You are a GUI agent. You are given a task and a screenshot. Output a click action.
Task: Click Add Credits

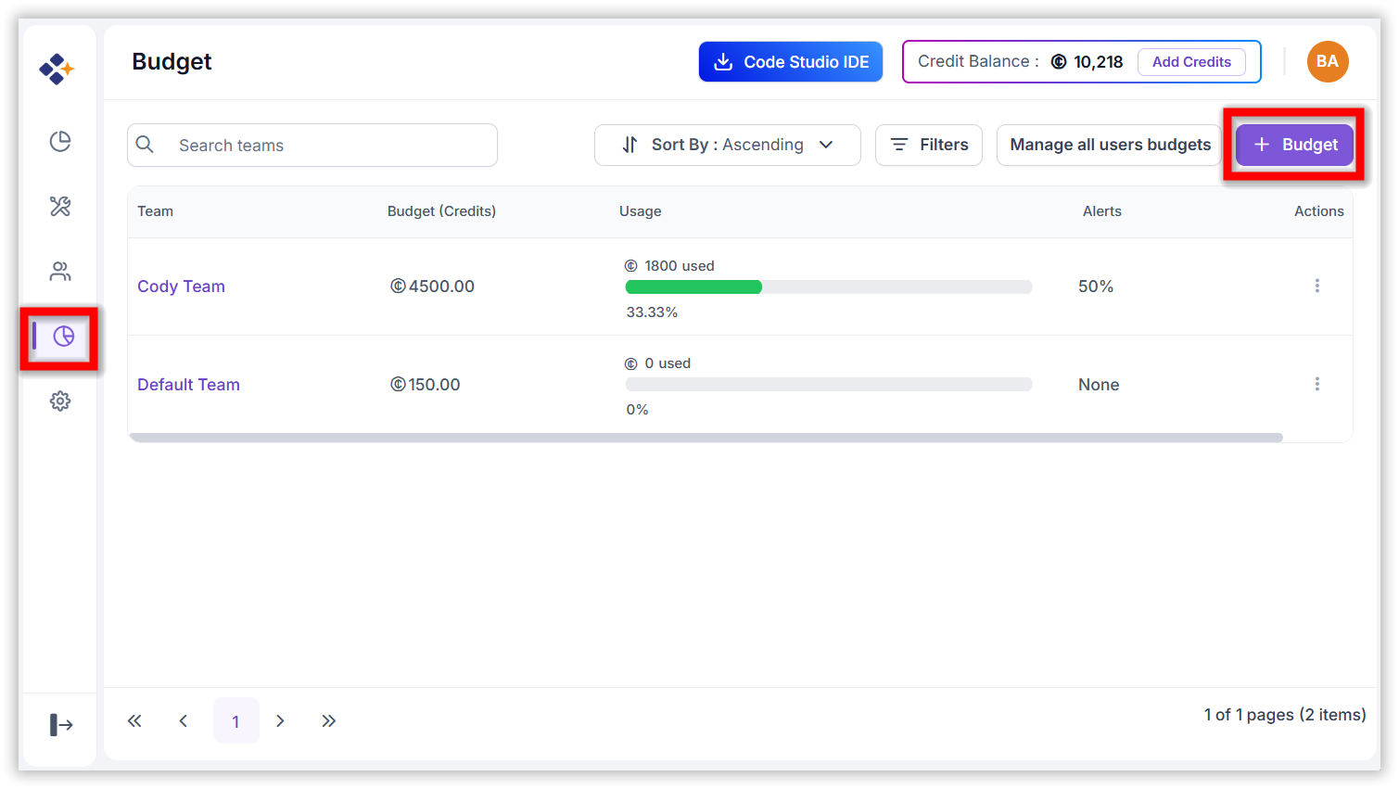1191,62
